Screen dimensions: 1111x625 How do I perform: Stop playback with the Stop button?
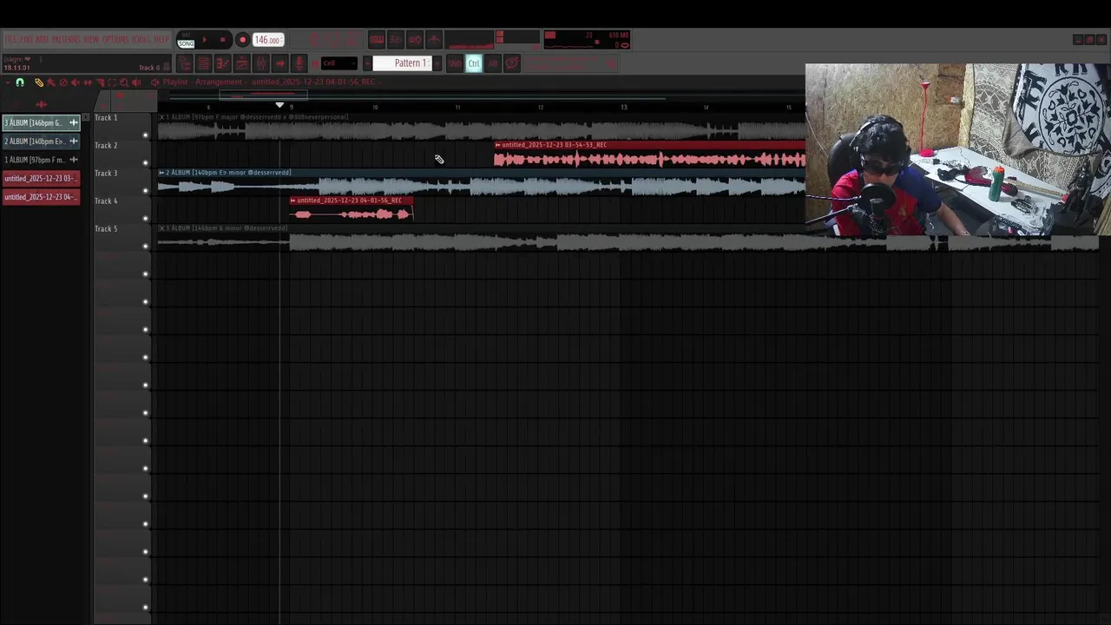(223, 40)
